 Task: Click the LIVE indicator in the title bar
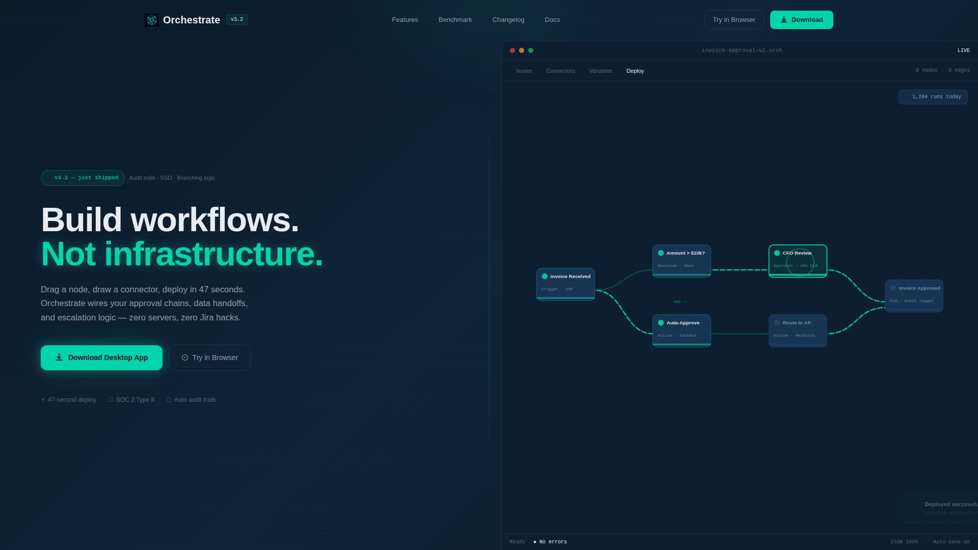coord(963,50)
